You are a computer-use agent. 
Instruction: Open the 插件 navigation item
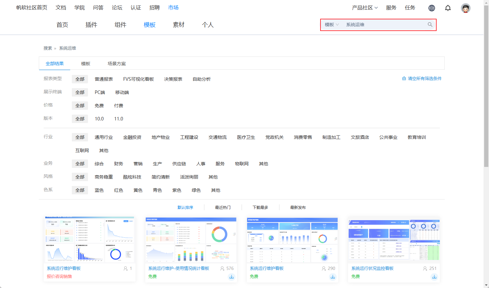coord(91,25)
